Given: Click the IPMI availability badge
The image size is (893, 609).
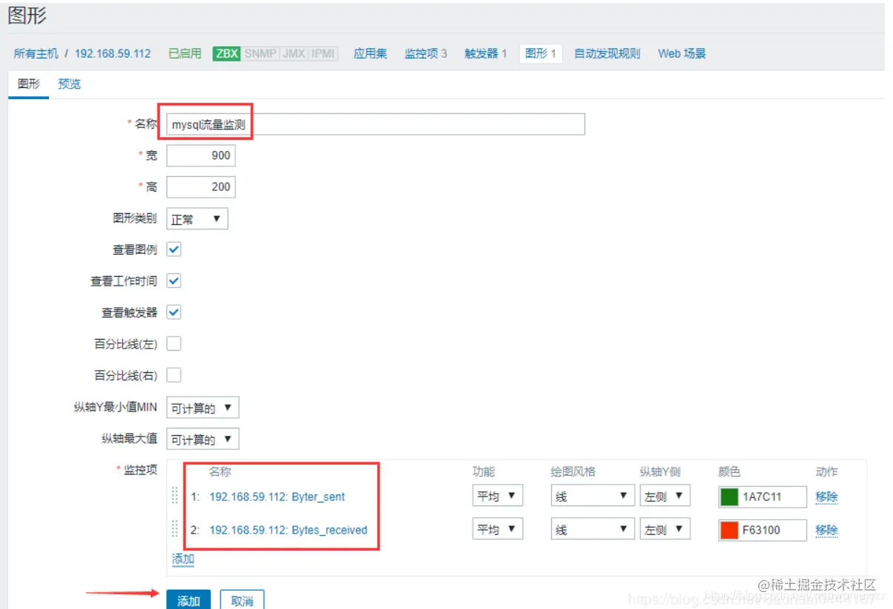Looking at the screenshot, I should [323, 53].
